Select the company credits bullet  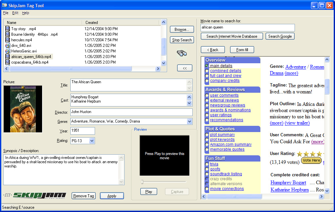(x=207, y=81)
